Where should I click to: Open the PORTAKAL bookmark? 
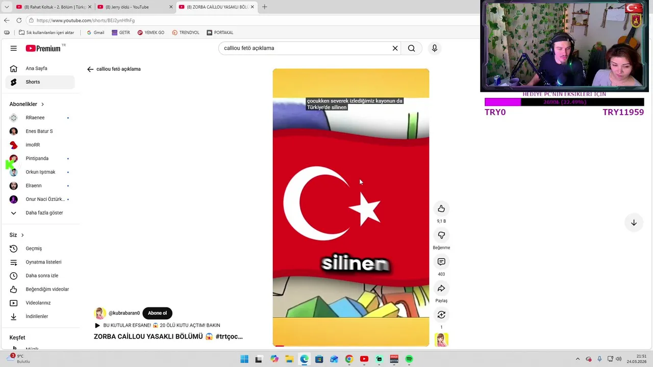tap(220, 33)
